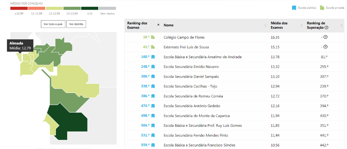Click the Ver todo o país button
Viewport: 347px width, 149px height.
pyautogui.click(x=53, y=24)
